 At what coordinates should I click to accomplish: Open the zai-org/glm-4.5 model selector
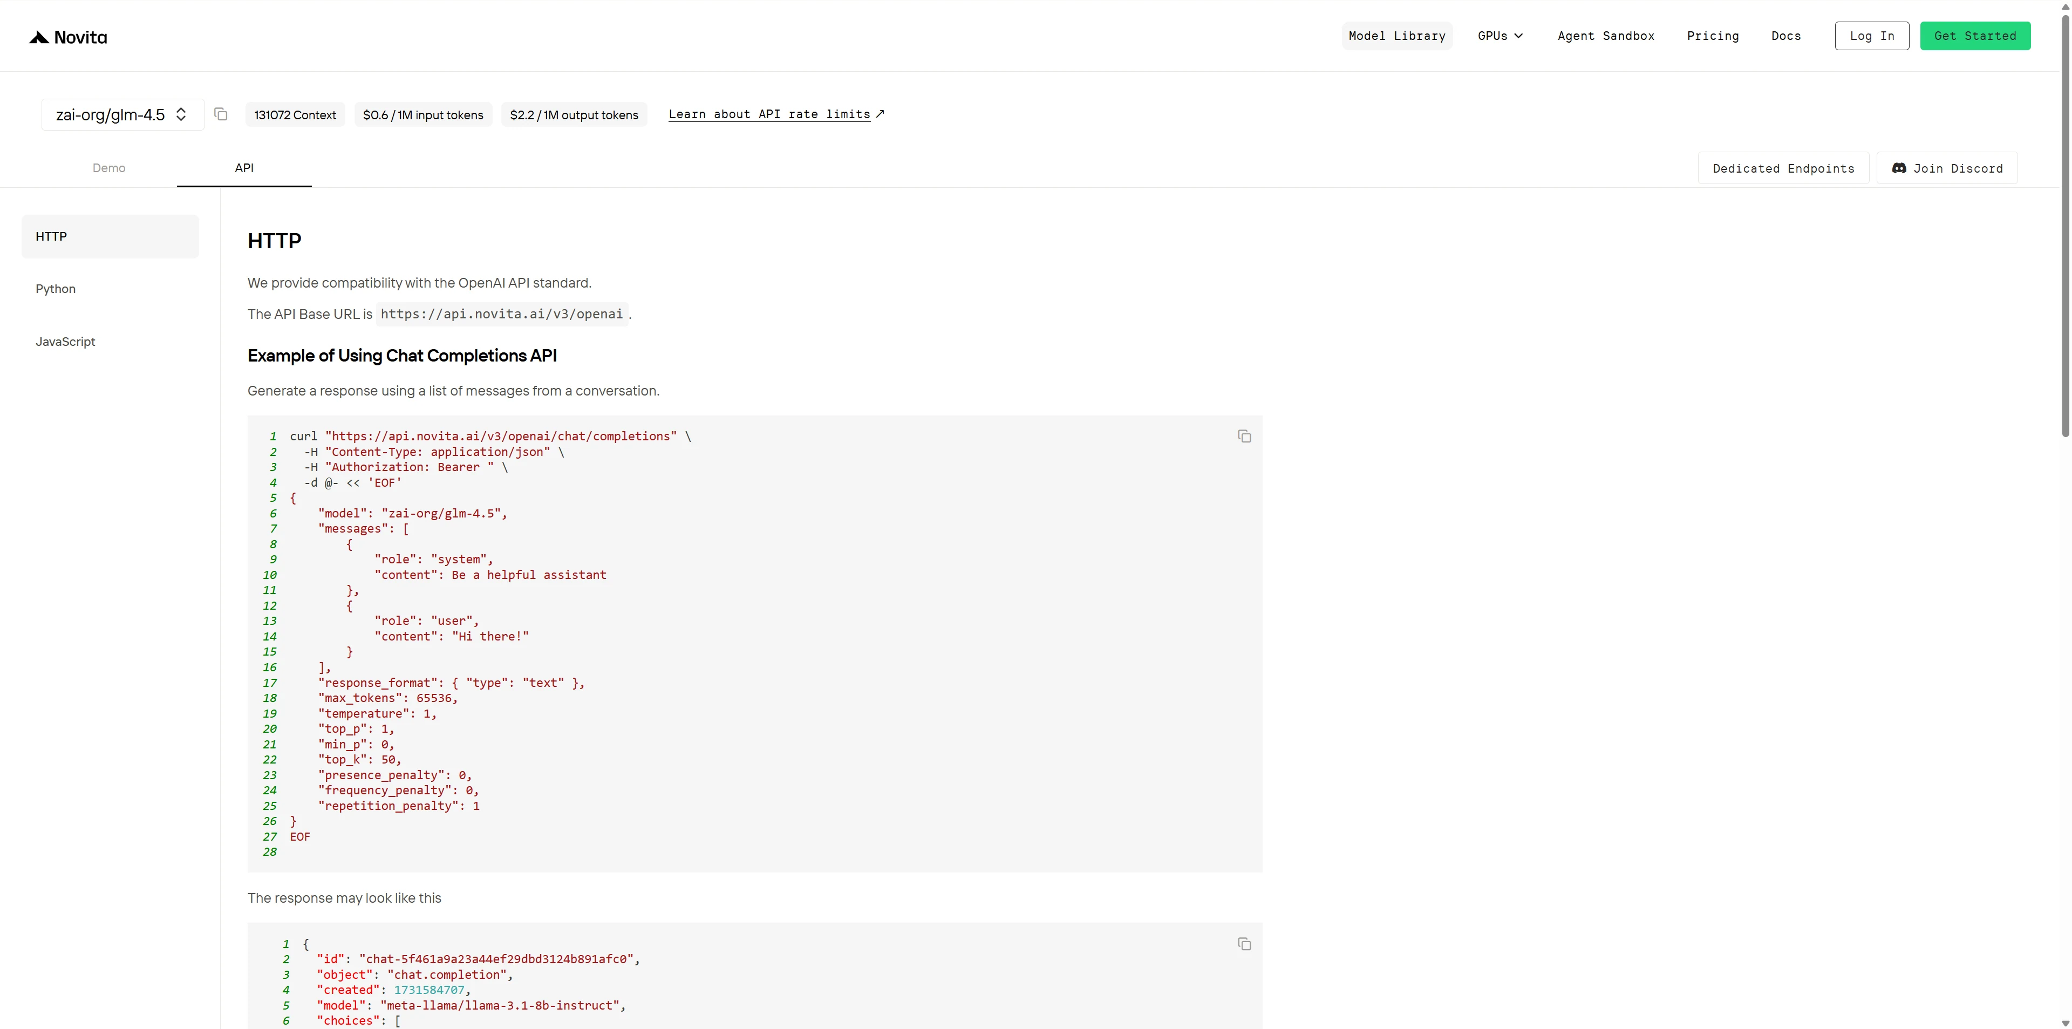(x=122, y=114)
